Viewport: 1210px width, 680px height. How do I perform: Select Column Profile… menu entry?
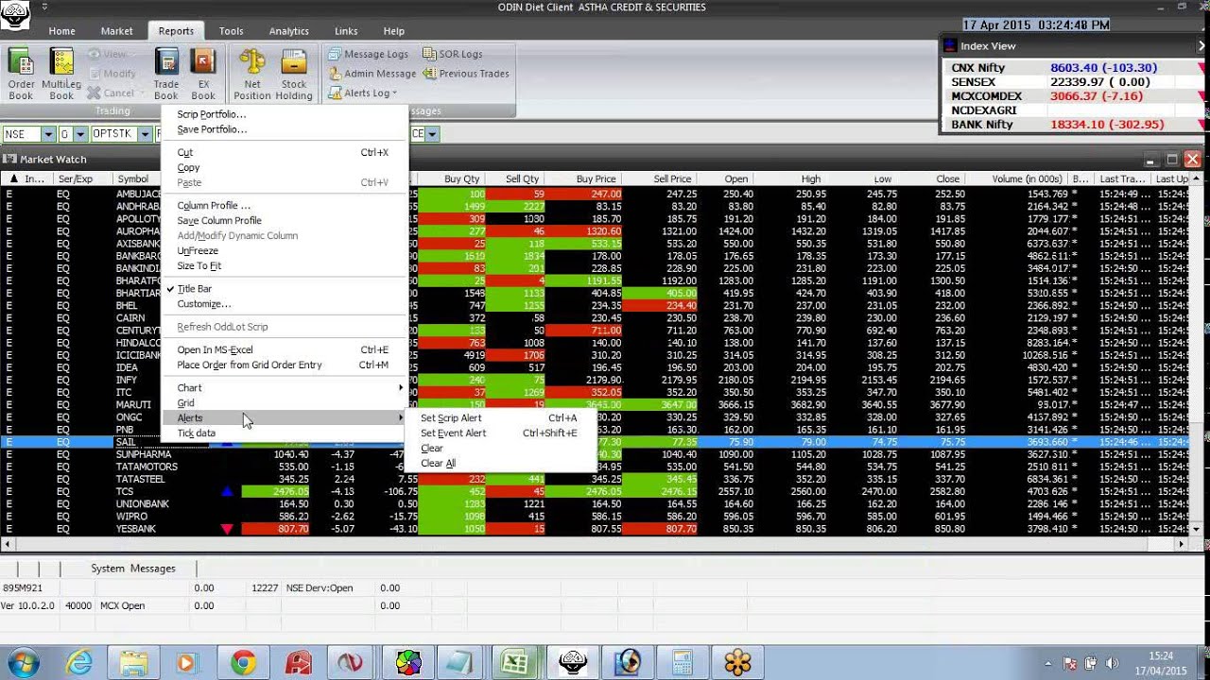point(284,206)
